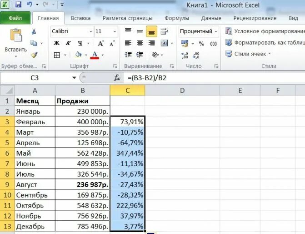Expand the fill color dropdown arrow
The width and height of the screenshot is (305, 234).
[86, 55]
